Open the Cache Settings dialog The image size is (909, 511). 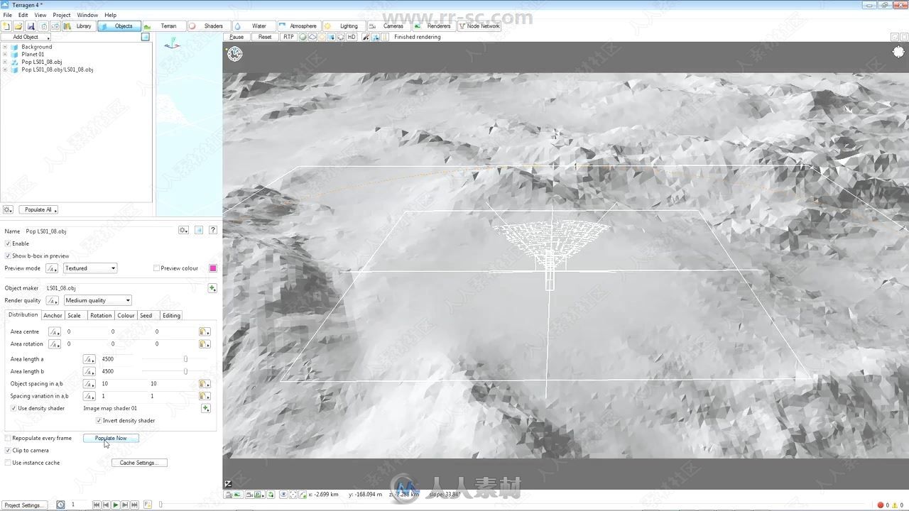[139, 463]
